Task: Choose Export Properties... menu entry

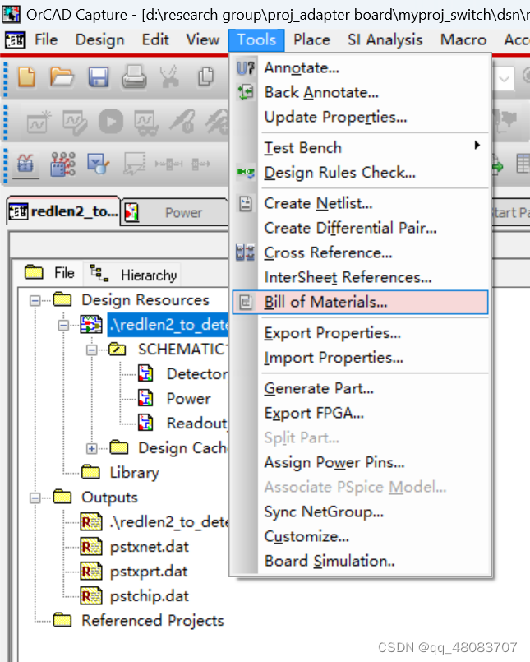Action: click(361, 333)
